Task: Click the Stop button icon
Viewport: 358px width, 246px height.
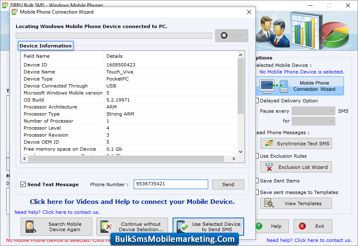Action: click(224, 35)
